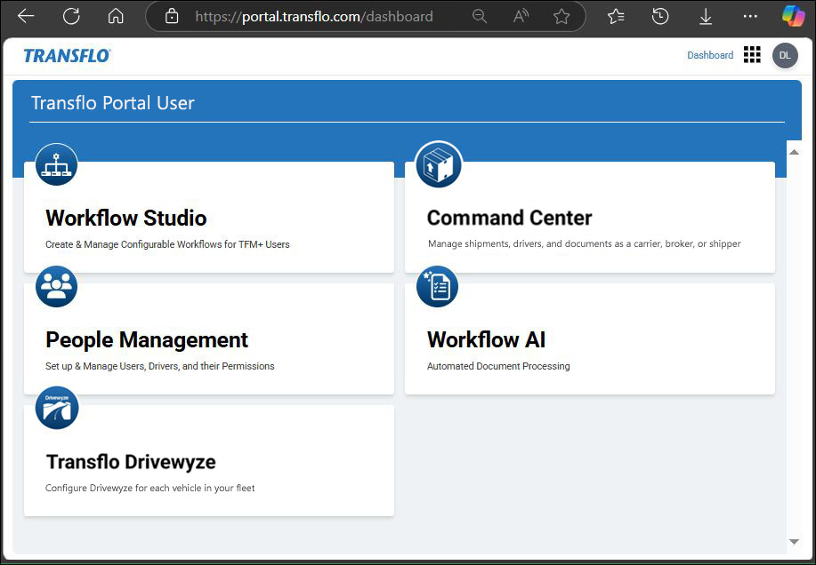Open the apps grid launcher icon

pos(752,54)
